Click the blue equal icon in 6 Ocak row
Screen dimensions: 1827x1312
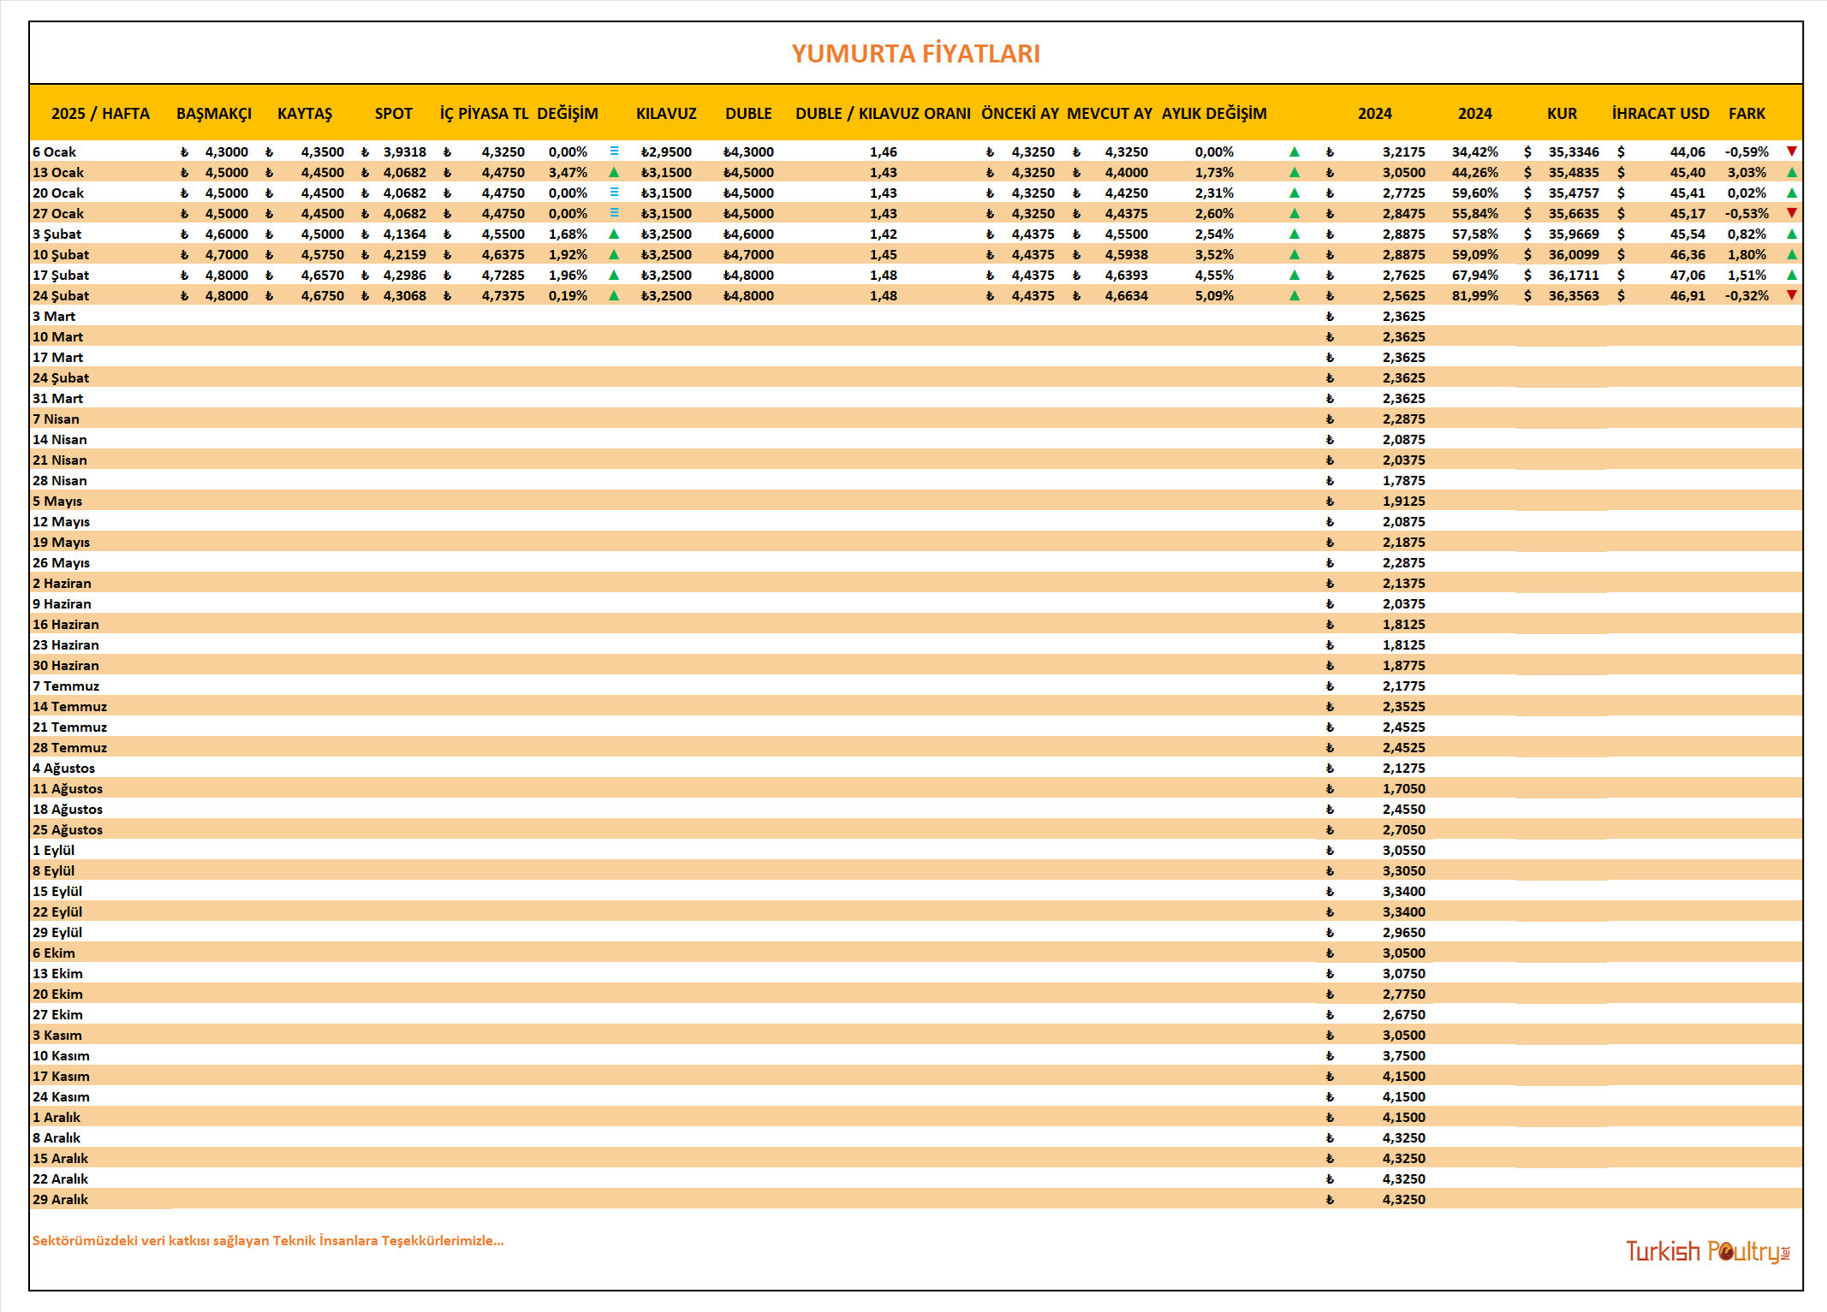pyautogui.click(x=614, y=151)
